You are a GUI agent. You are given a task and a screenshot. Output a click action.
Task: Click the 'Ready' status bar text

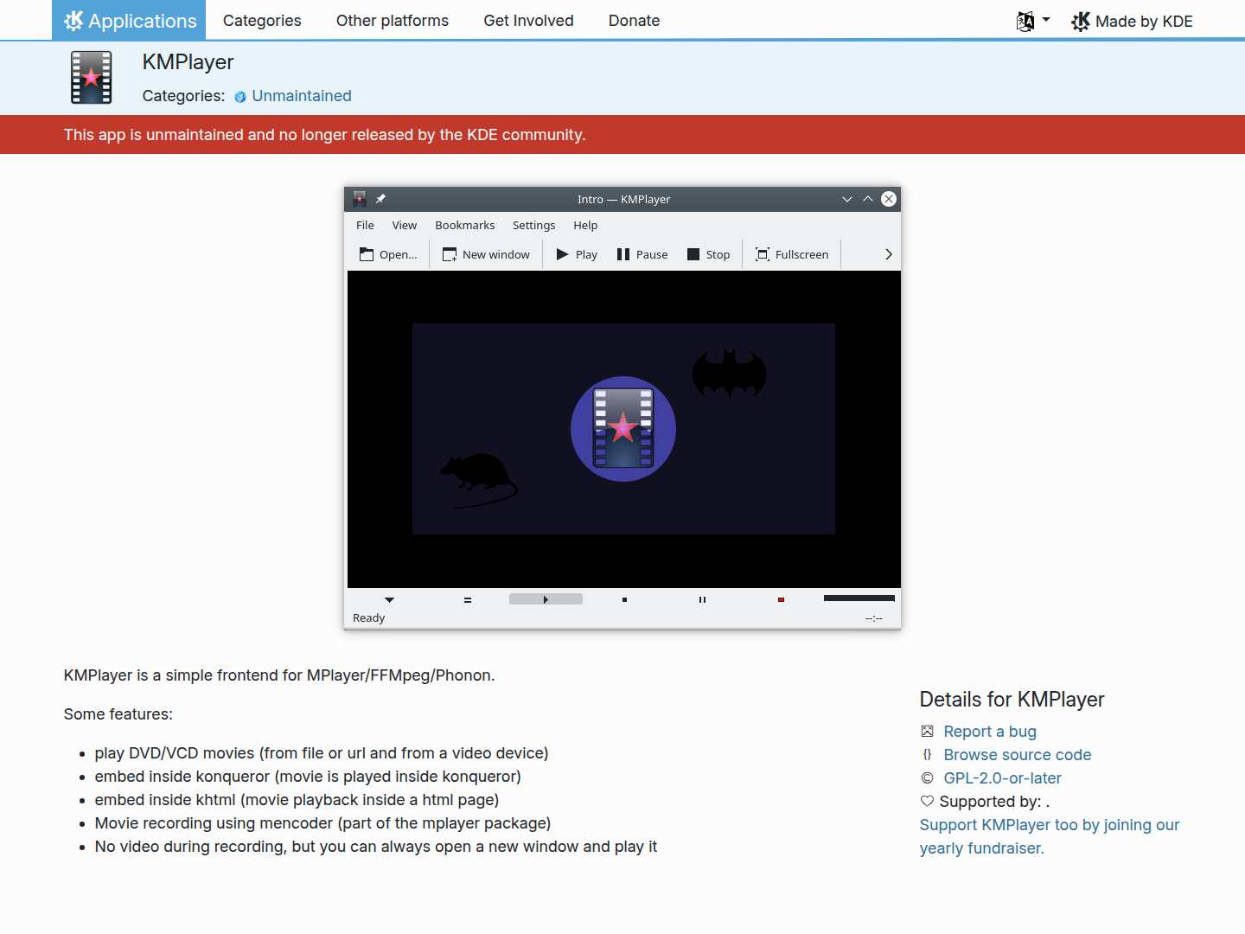click(368, 617)
